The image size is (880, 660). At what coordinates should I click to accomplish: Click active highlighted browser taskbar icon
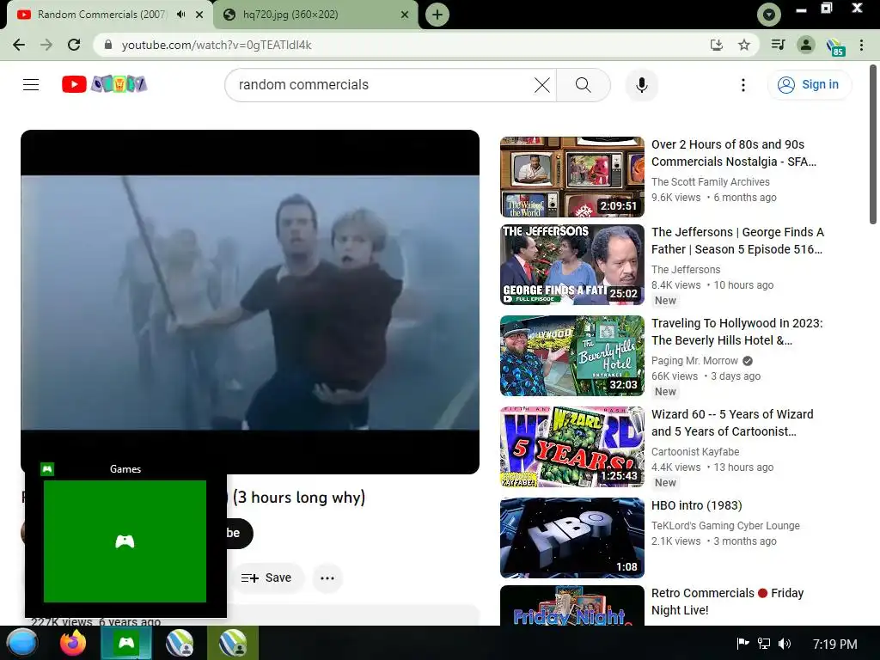click(233, 643)
